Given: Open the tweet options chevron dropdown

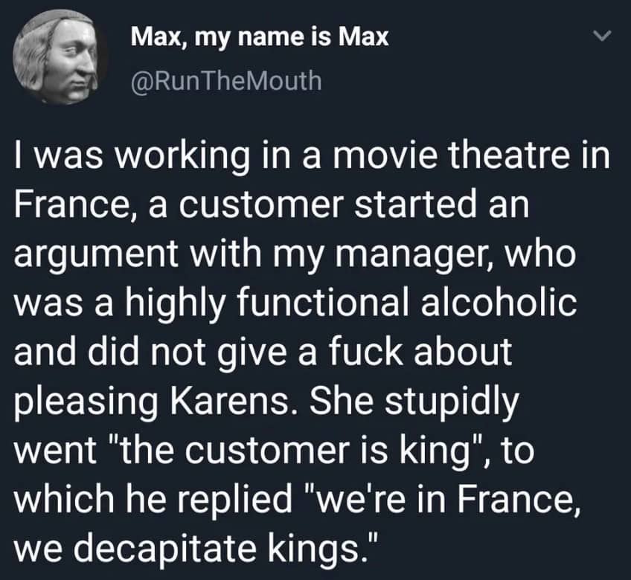Looking at the screenshot, I should pos(605,36).
